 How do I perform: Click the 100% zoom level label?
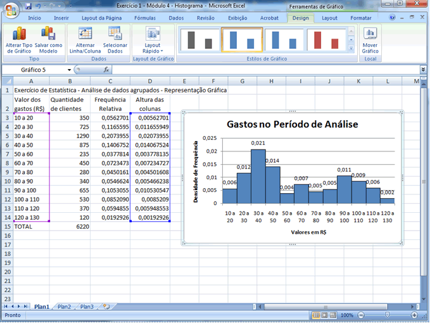(347, 315)
